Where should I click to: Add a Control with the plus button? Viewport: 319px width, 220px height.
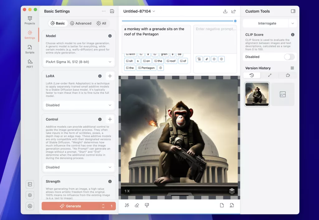pyautogui.click(x=110, y=119)
